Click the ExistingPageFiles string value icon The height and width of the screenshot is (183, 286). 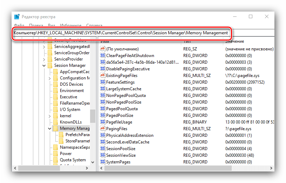103,76
